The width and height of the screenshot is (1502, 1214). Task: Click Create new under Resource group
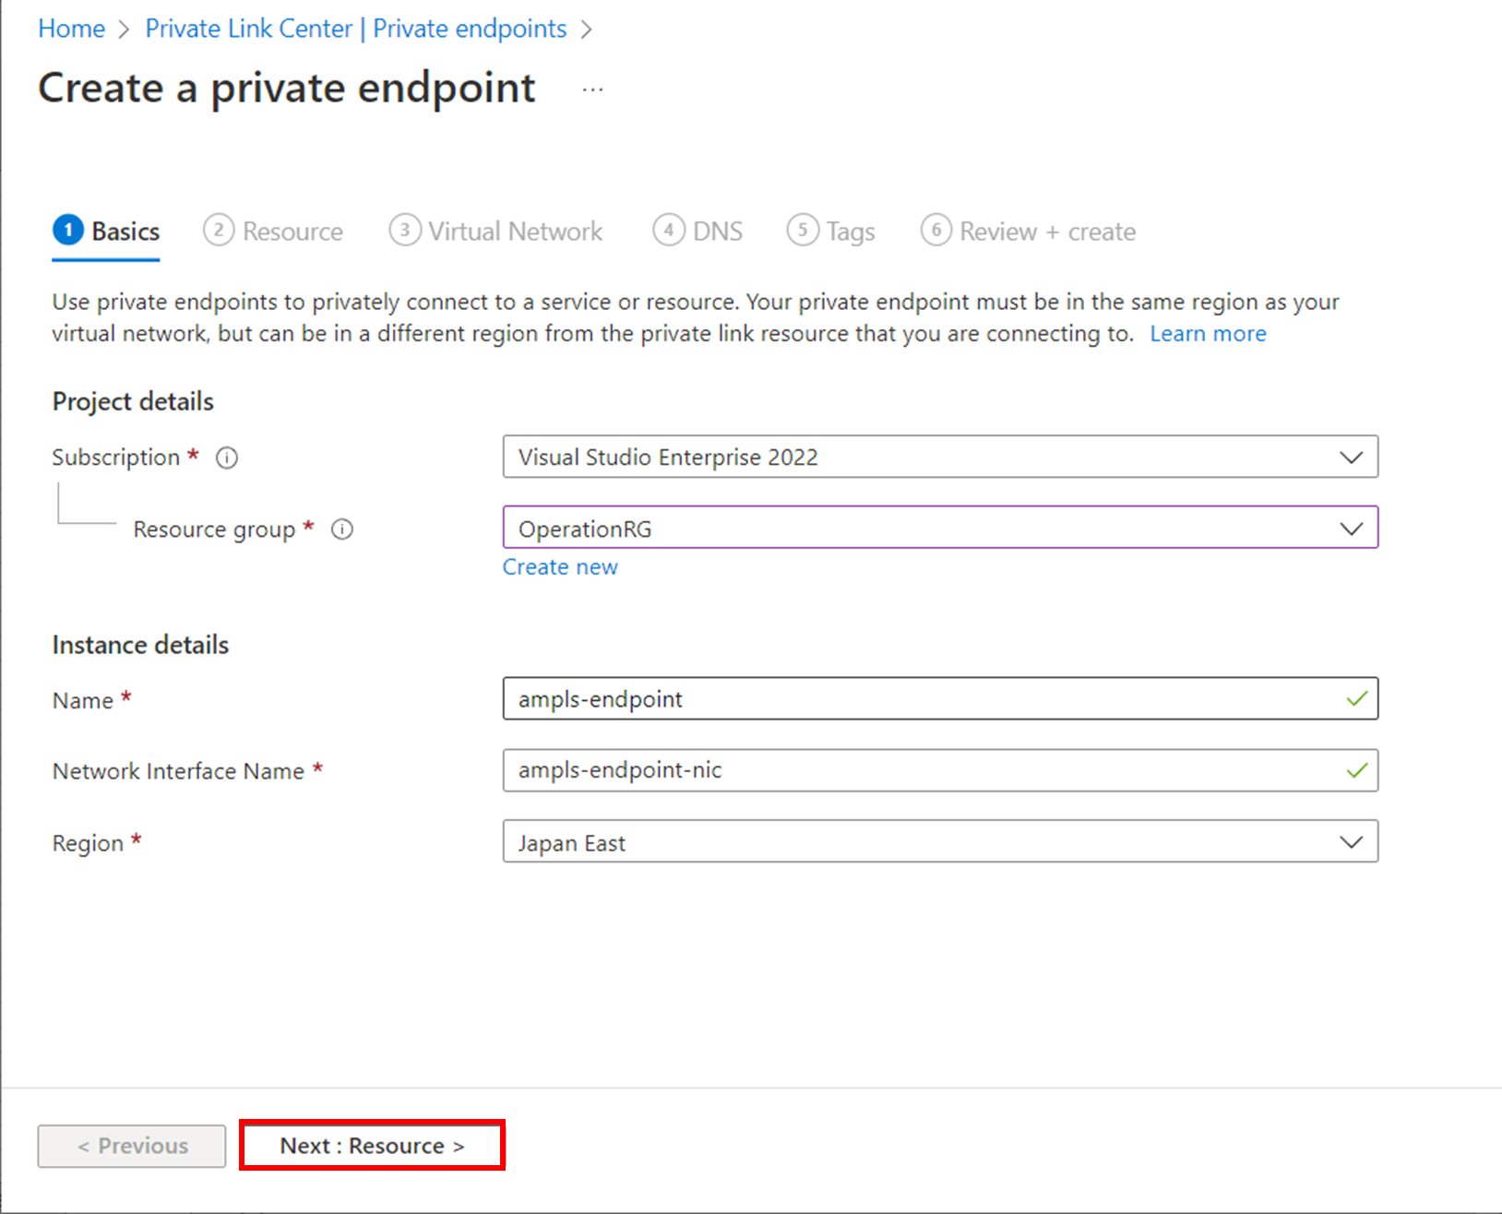pyautogui.click(x=560, y=566)
